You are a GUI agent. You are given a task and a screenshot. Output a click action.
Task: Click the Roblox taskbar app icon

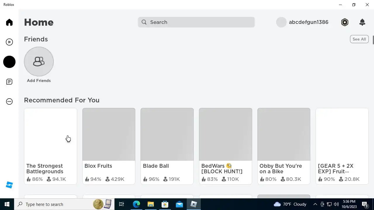tap(193, 204)
